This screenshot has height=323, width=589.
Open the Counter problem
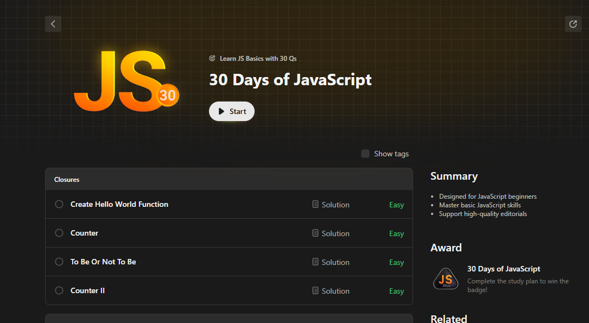click(84, 233)
